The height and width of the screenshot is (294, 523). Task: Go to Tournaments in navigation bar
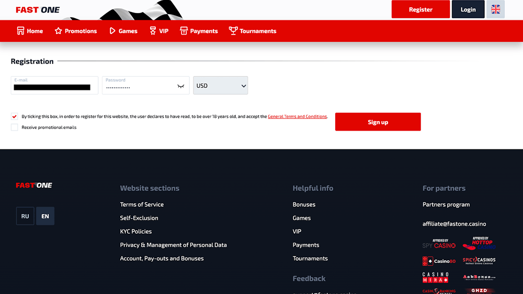[x=253, y=31]
